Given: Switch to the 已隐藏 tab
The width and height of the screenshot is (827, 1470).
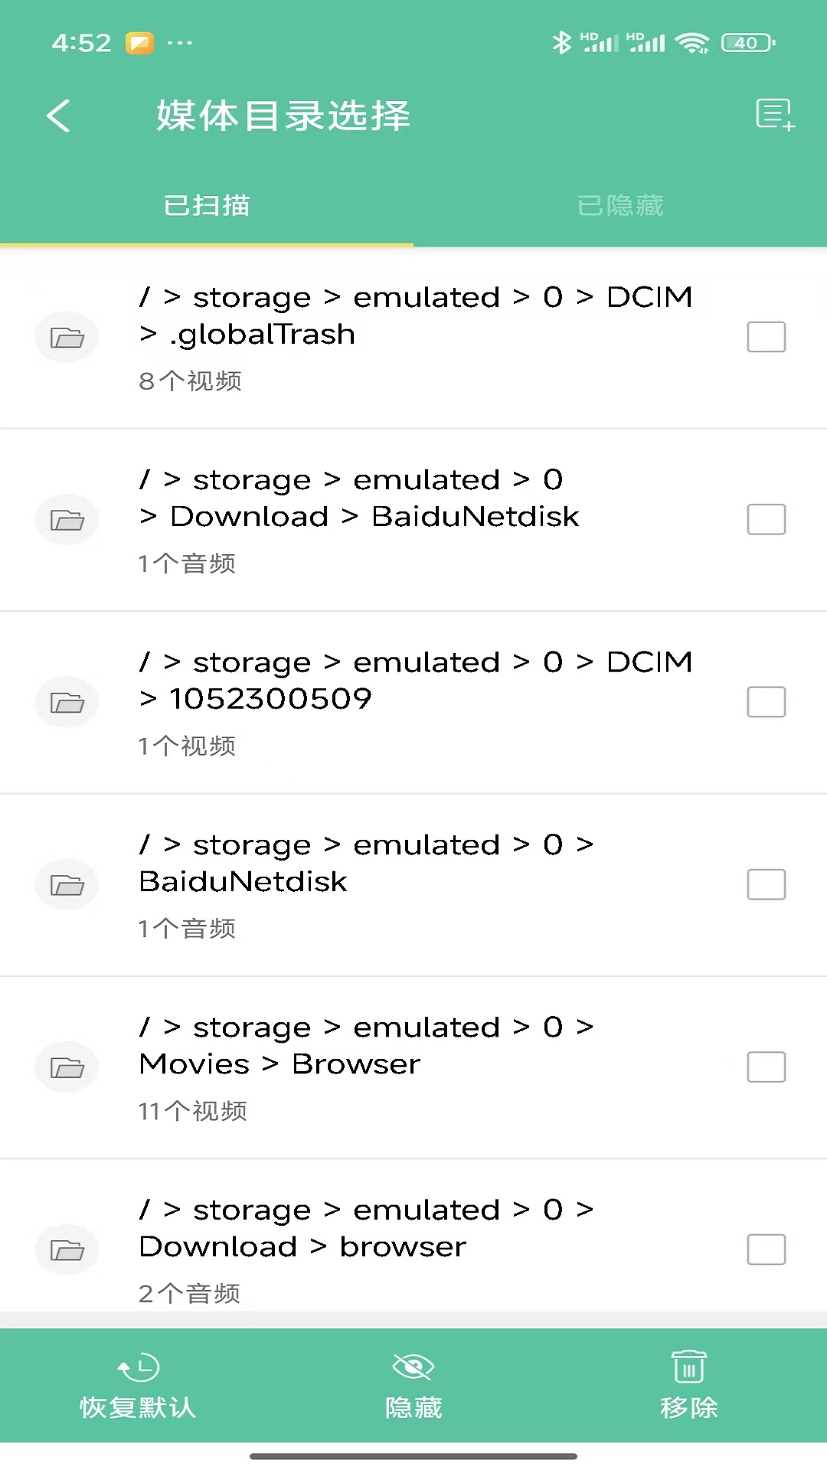Looking at the screenshot, I should pos(620,205).
